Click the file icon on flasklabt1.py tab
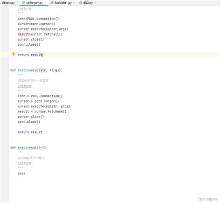The image size is (221, 203). point(52,3)
